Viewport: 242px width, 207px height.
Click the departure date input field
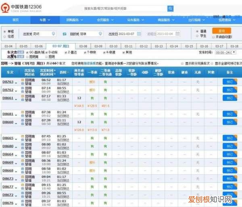point(129,33)
